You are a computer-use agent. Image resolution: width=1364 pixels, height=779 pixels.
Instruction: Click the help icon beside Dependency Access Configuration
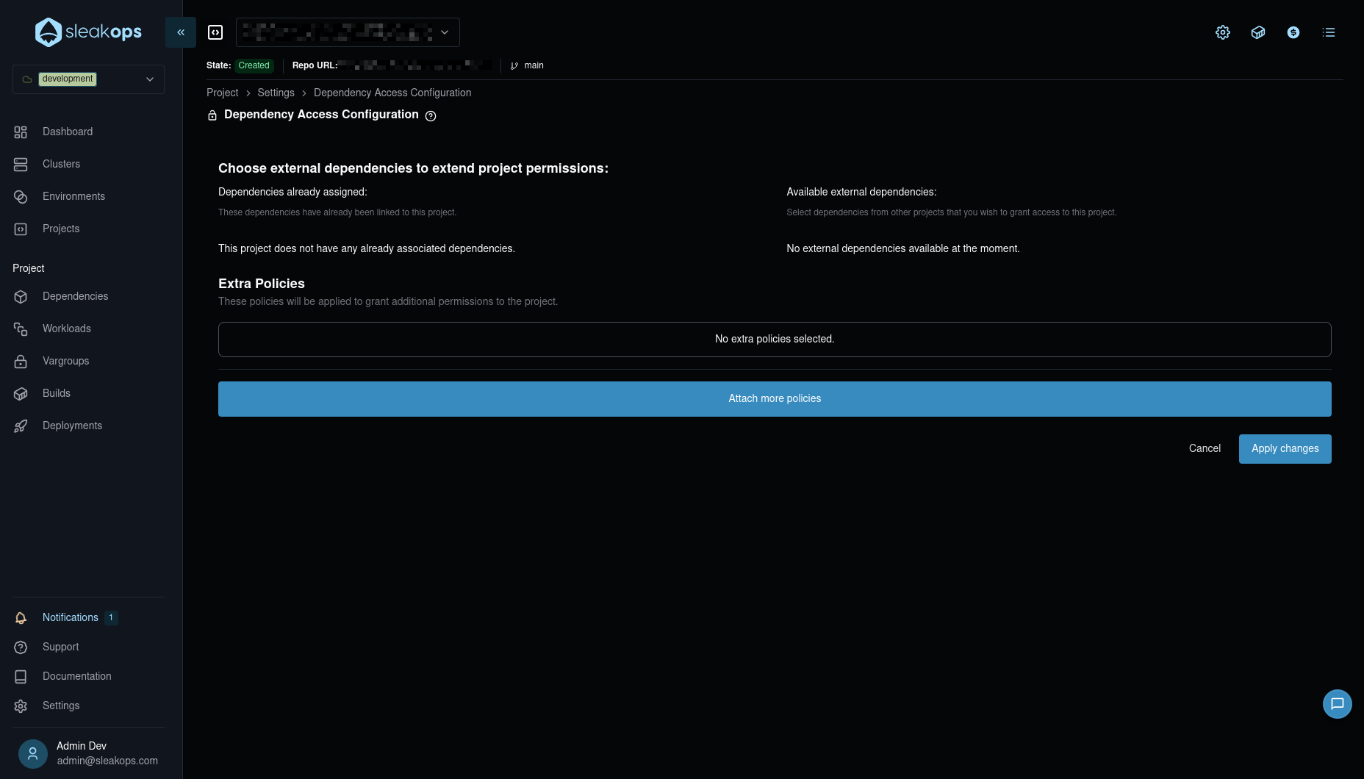click(431, 116)
